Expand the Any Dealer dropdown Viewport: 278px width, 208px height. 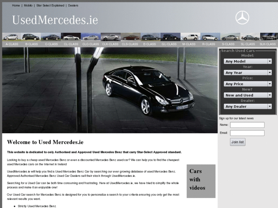point(248,106)
